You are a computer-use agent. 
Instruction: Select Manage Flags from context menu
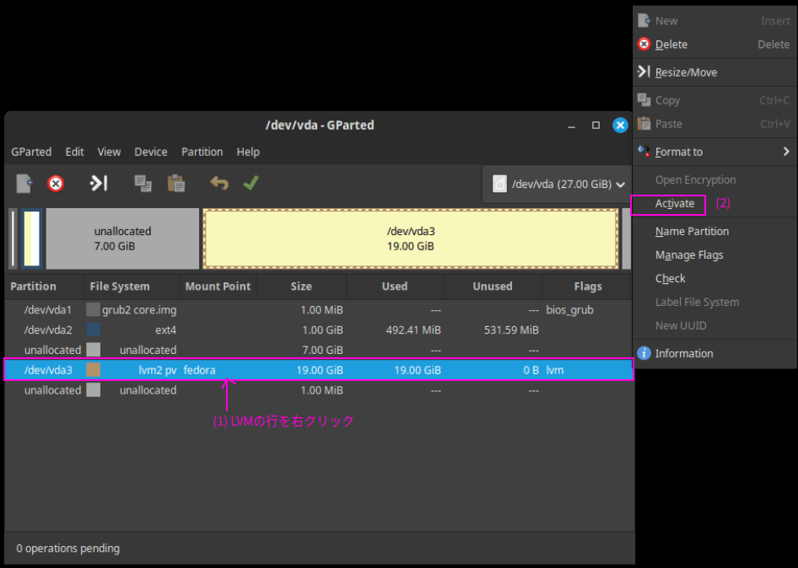[x=714, y=255]
